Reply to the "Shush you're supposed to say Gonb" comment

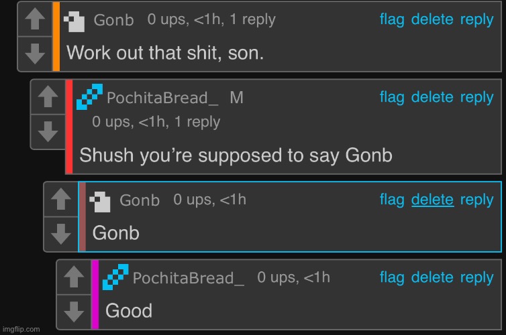(x=476, y=97)
